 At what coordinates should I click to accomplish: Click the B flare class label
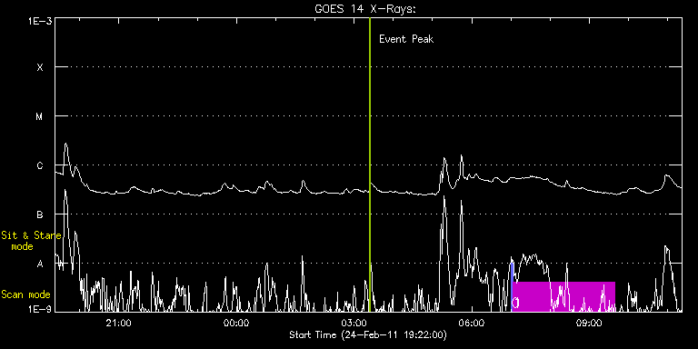(40, 214)
